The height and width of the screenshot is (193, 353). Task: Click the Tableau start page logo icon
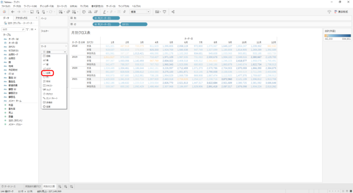(x=4, y=12)
